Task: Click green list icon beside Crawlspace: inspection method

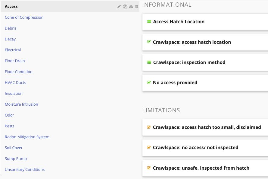Action: [x=149, y=62]
